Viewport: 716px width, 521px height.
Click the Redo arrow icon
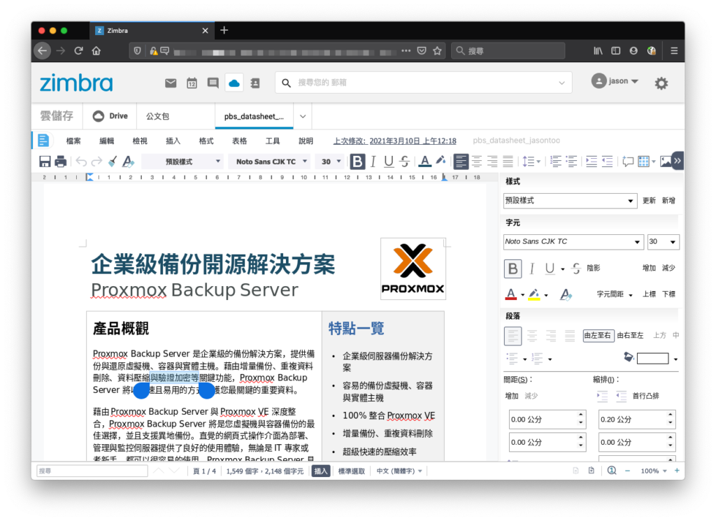pyautogui.click(x=96, y=162)
